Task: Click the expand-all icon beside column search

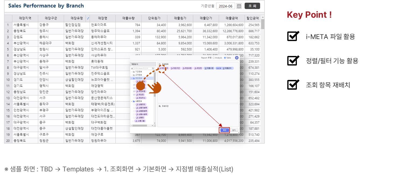Action: tap(132, 68)
